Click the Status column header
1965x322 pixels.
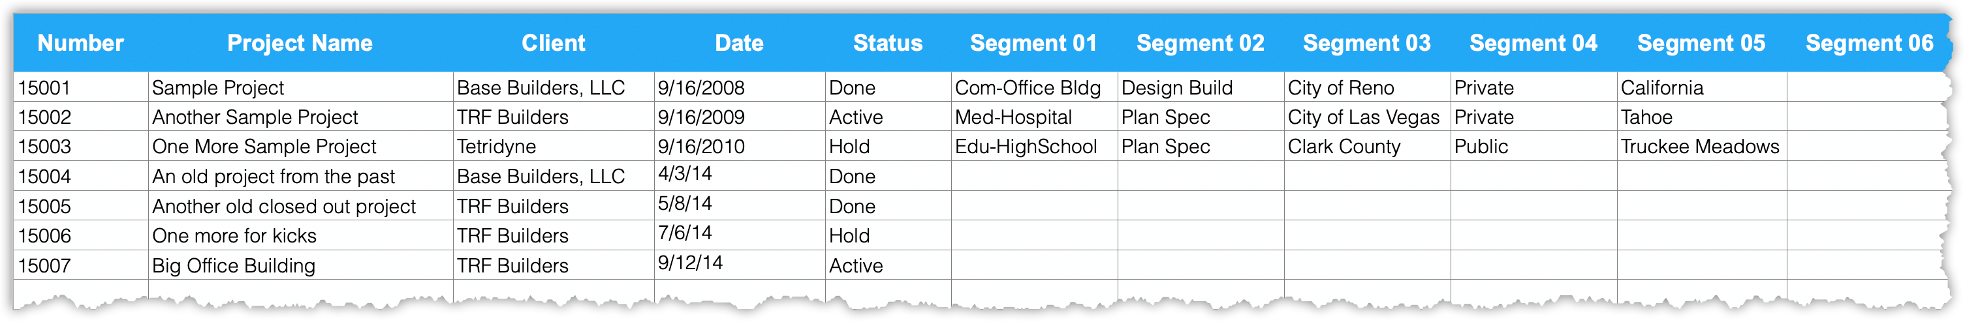(888, 42)
